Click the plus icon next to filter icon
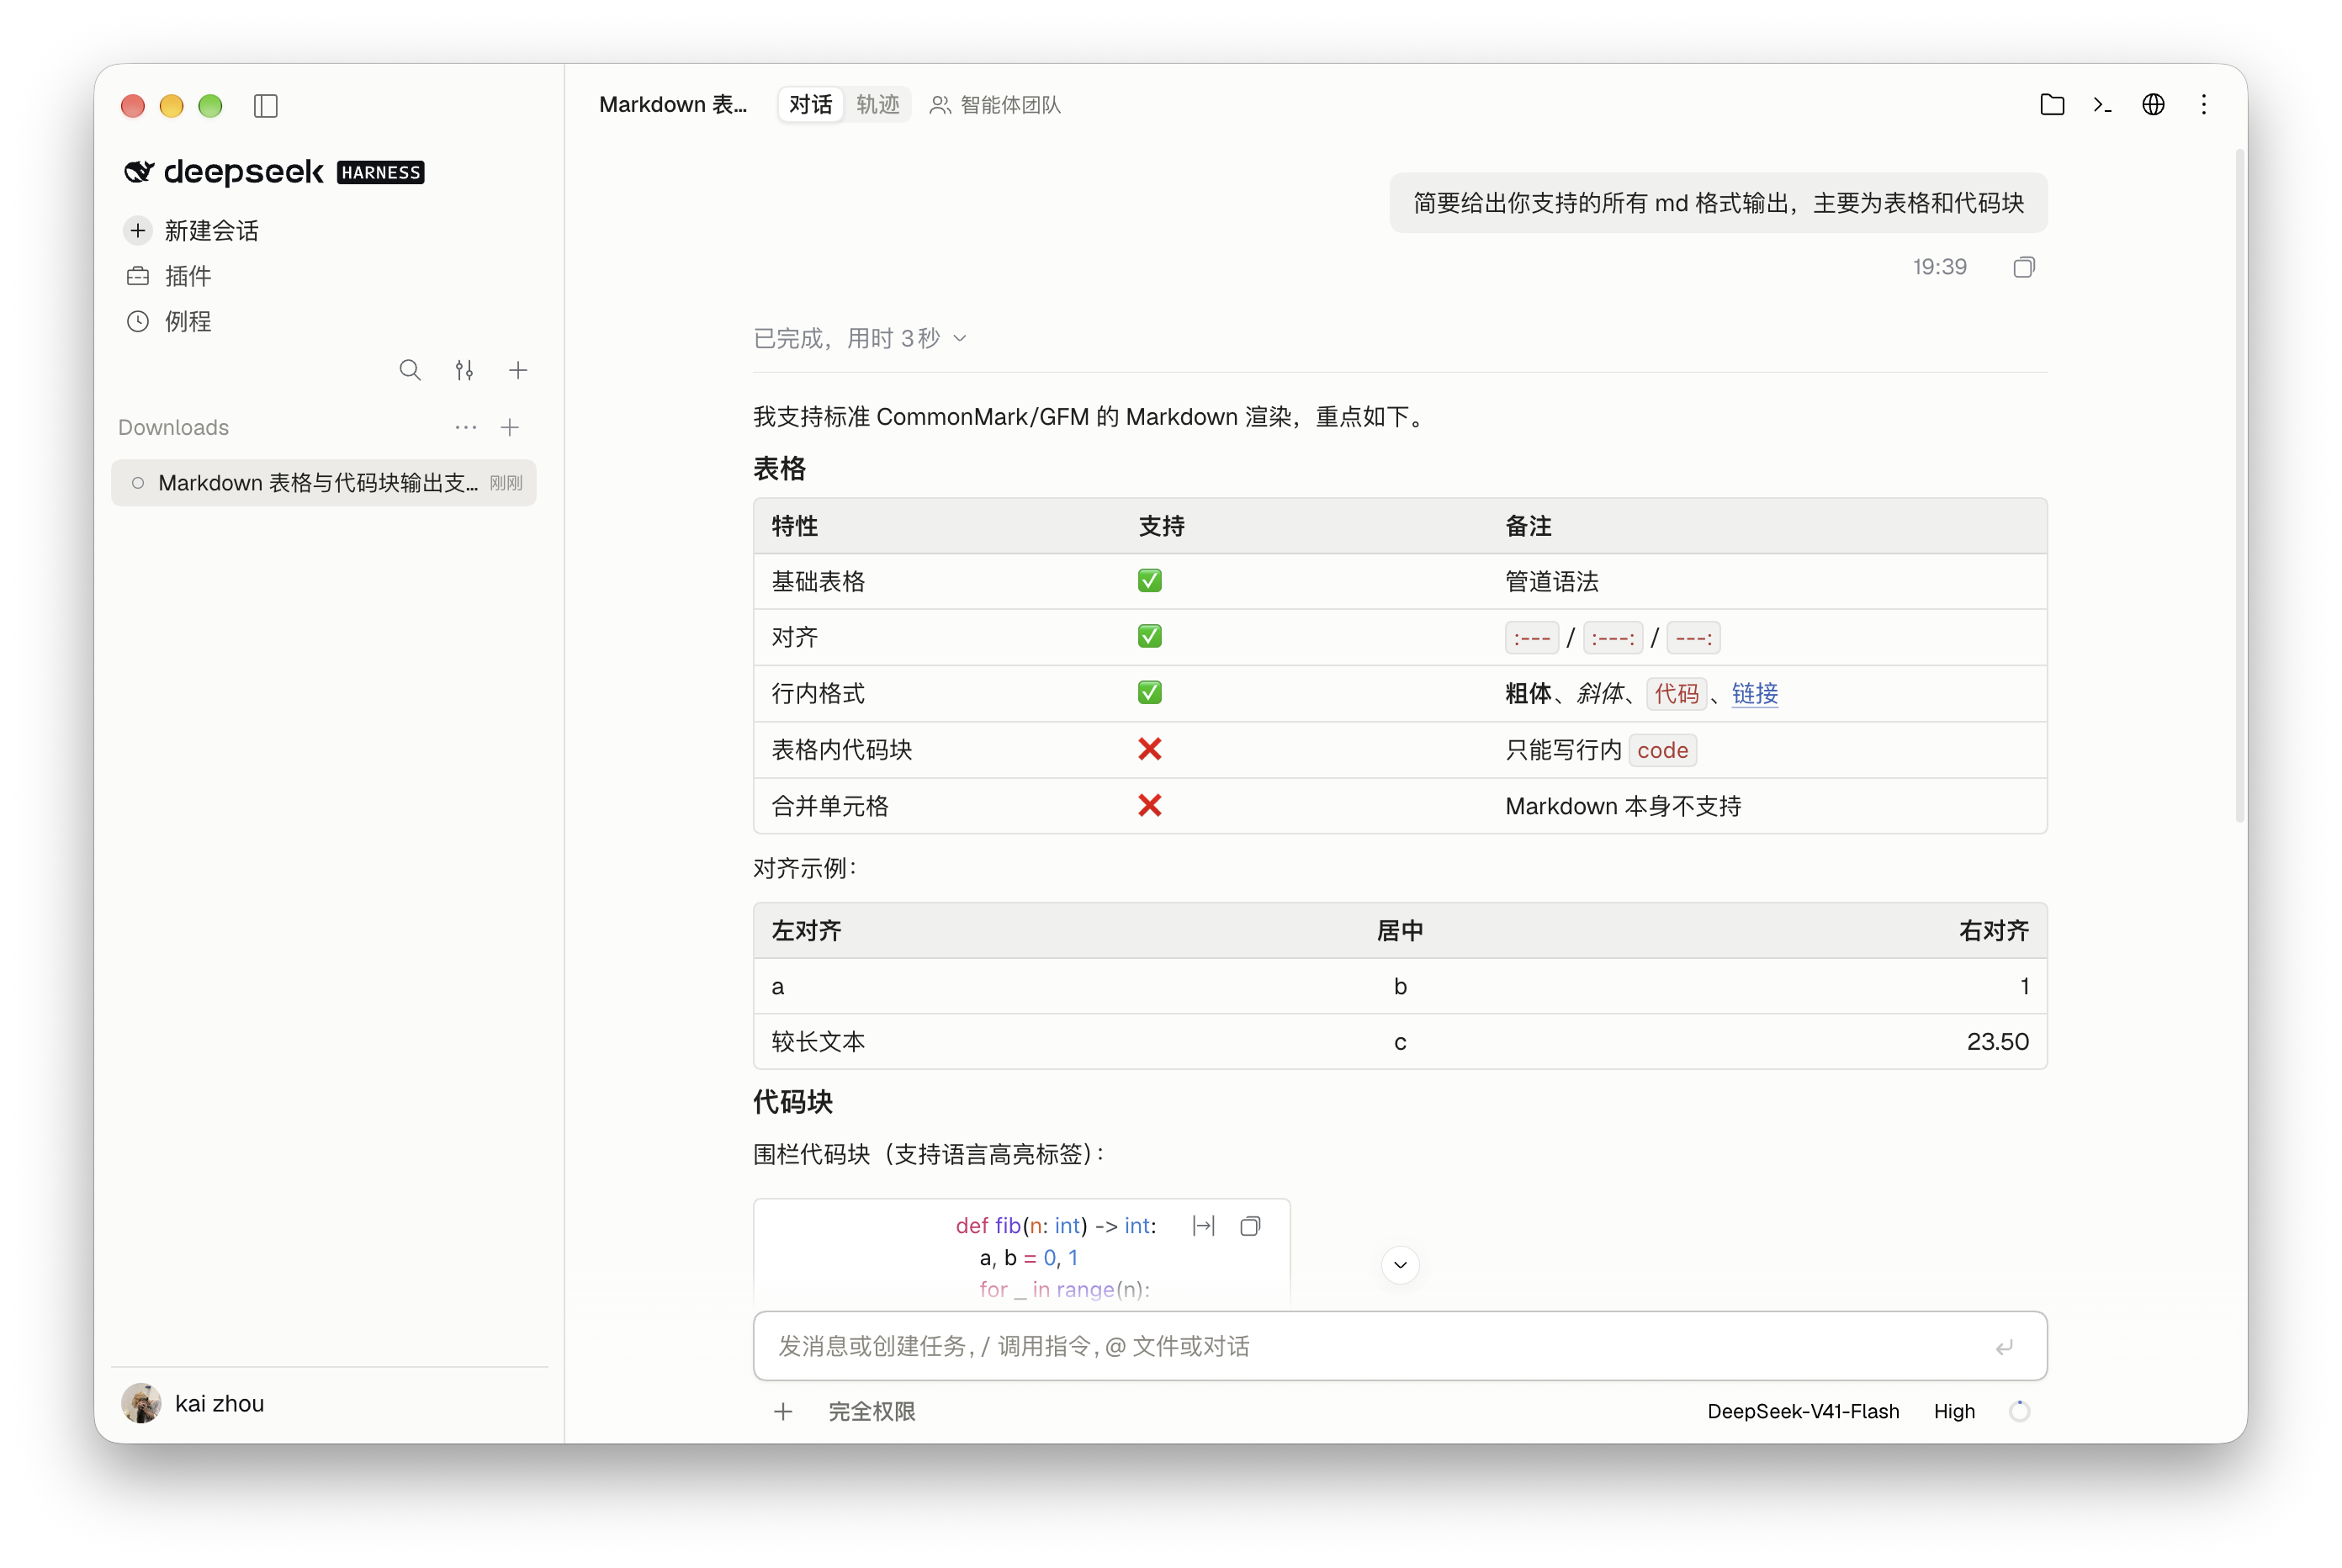2342x1568 pixels. (x=518, y=370)
